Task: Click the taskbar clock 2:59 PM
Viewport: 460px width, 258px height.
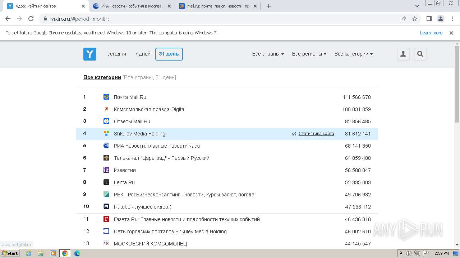Action: click(x=441, y=253)
